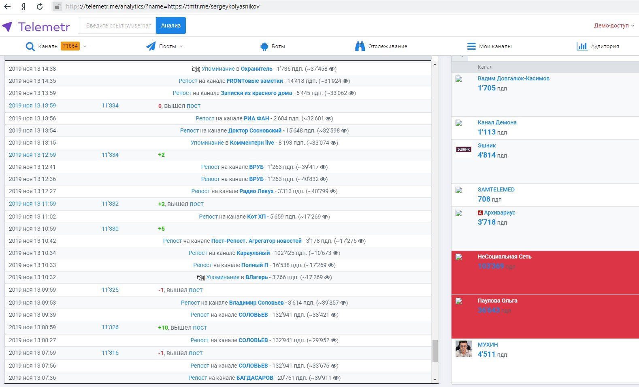
Task: Open channel link Доктор Сосновский
Action: tap(255, 131)
